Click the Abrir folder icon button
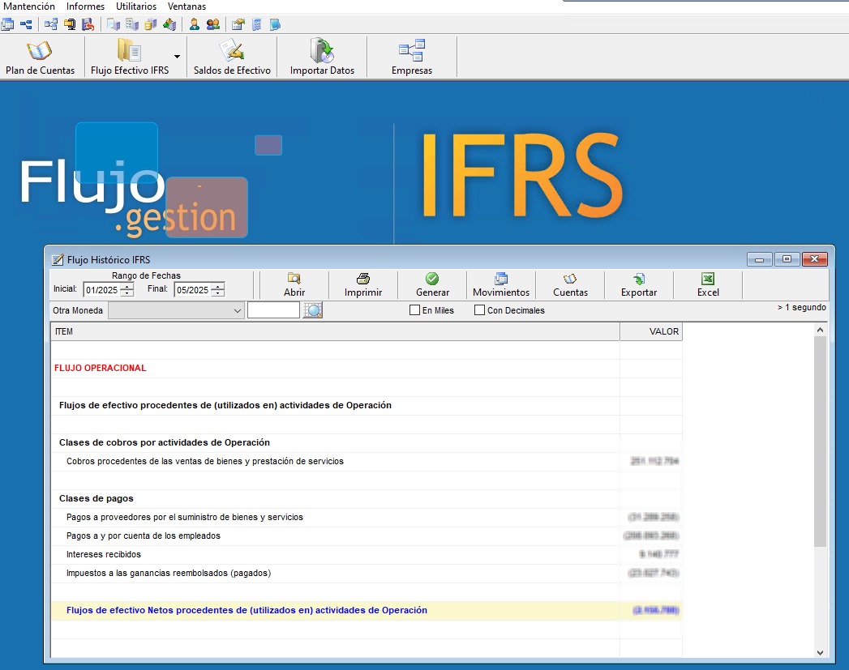Viewport: 849px width, 670px height. pyautogui.click(x=294, y=285)
